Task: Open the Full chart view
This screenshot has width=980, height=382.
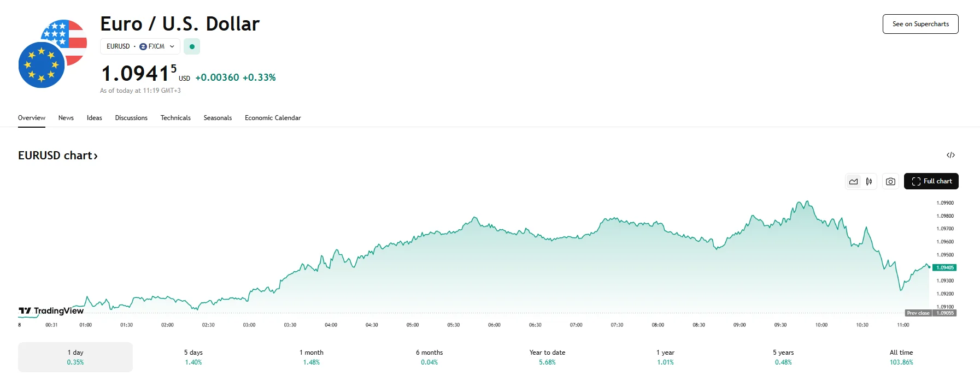Action: point(931,181)
